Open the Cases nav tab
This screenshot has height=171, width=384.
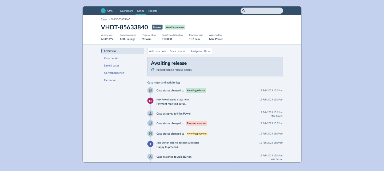click(141, 11)
